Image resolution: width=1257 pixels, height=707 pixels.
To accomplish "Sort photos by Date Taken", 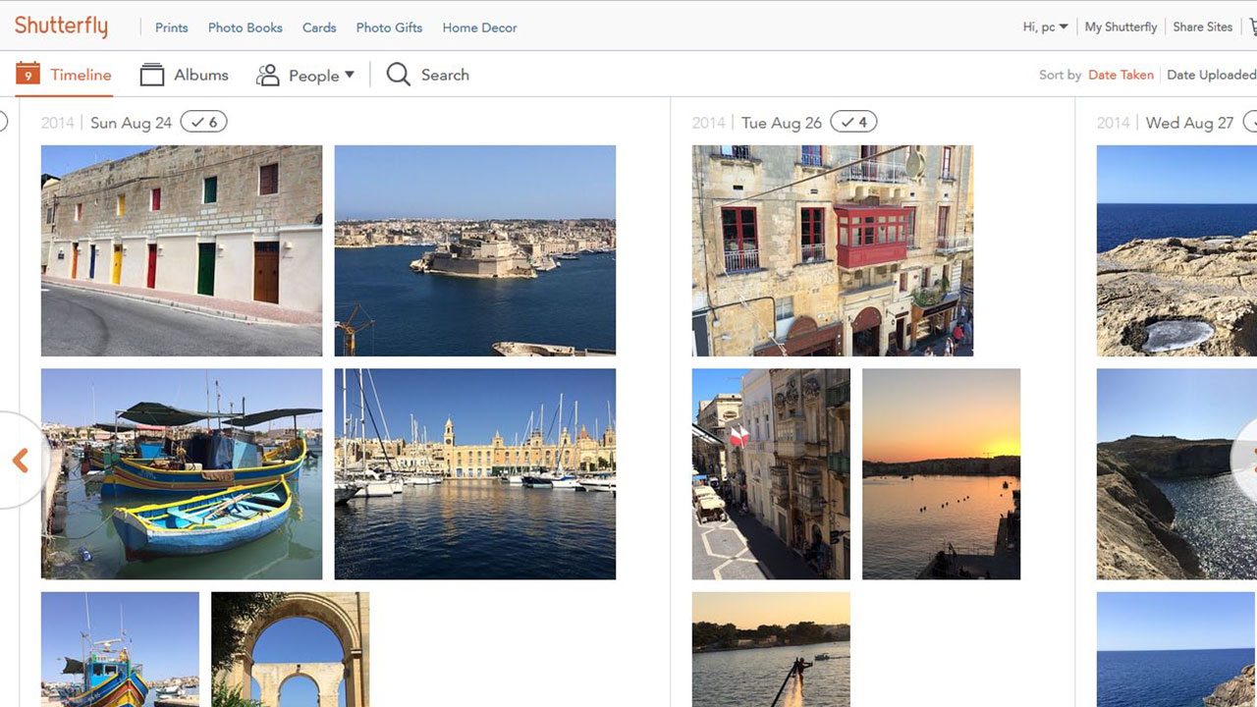I will pos(1120,75).
